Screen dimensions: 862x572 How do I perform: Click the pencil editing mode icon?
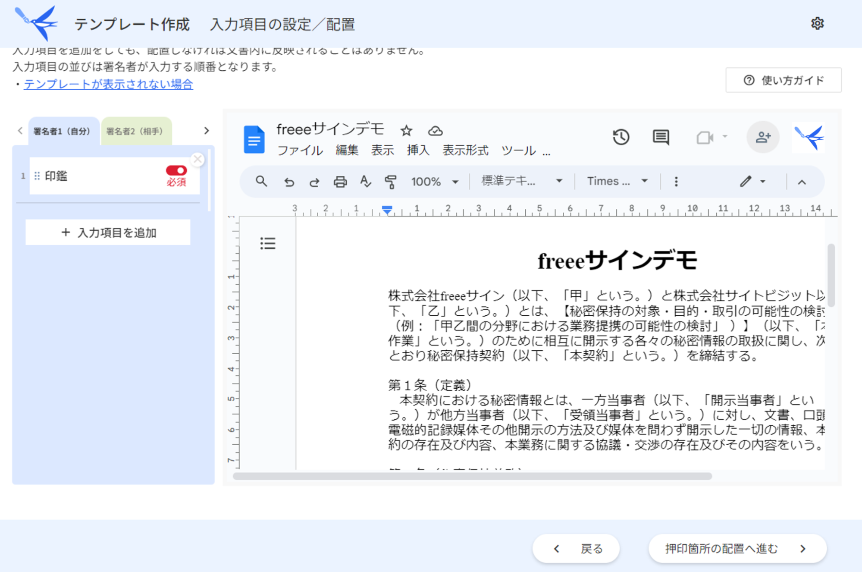746,182
